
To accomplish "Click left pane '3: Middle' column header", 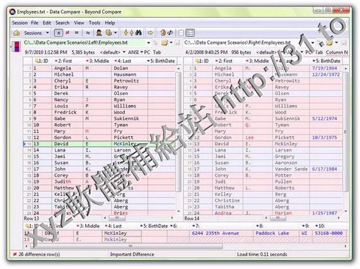I will (x=97, y=61).
